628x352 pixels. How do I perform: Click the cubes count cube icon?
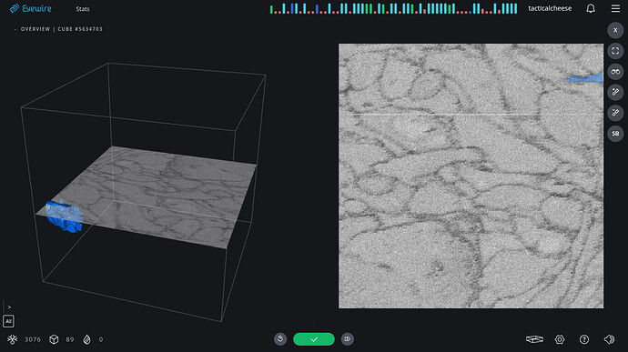54,339
